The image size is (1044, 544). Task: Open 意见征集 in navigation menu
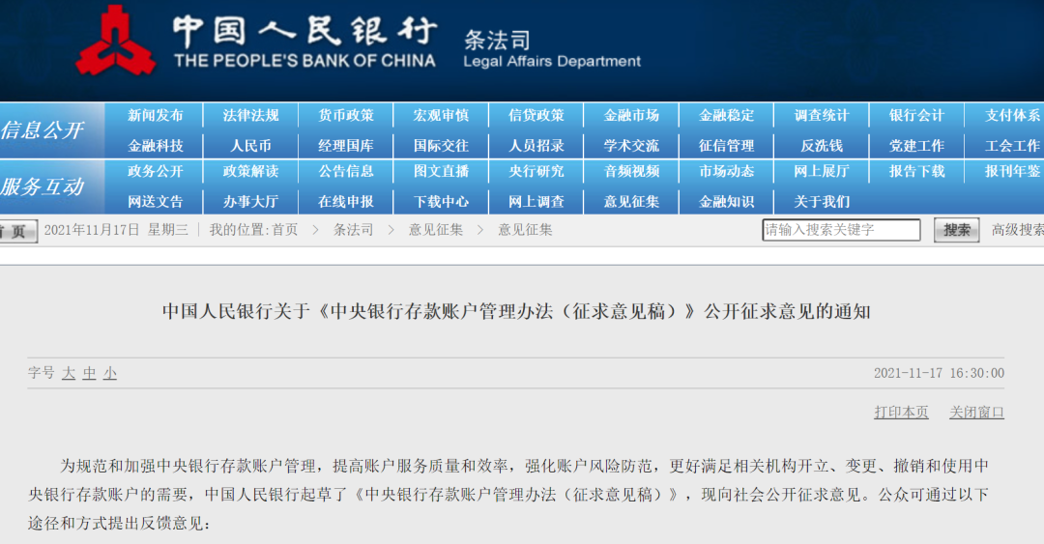click(631, 202)
